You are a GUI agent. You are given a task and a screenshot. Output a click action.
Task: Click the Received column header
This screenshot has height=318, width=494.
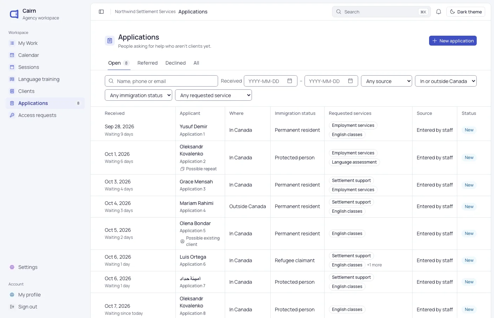115,113
